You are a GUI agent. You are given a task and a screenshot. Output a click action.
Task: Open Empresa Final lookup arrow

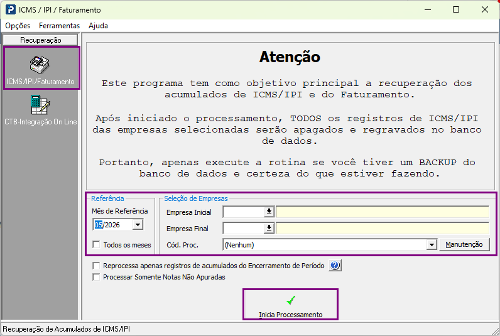coord(269,228)
